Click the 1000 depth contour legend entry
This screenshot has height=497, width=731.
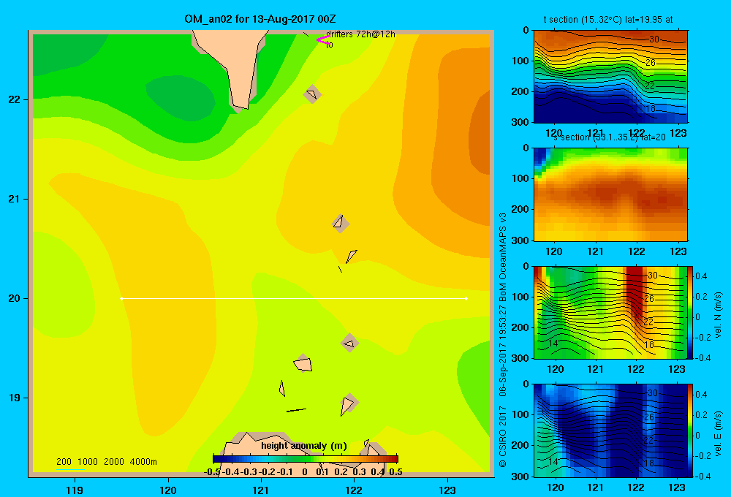tap(88, 462)
